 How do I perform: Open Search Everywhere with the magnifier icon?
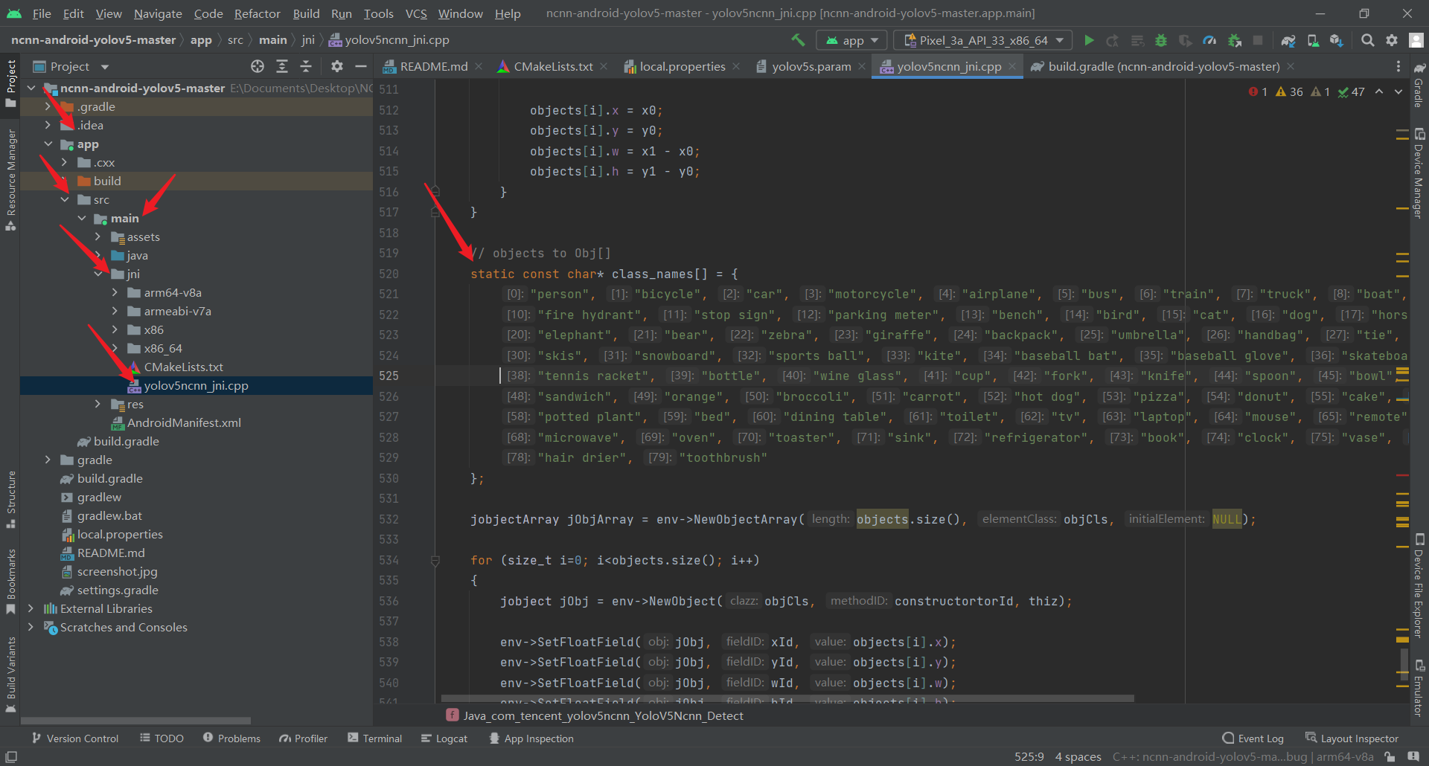tap(1367, 40)
